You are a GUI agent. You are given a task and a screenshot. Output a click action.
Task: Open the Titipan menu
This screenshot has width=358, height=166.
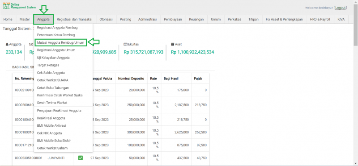point(254,19)
